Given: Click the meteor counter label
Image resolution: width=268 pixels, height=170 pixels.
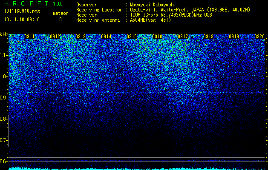Looking at the screenshot, I should point(61,13).
